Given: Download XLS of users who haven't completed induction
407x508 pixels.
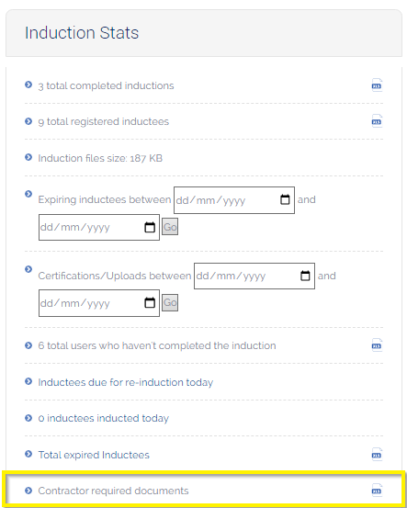Looking at the screenshot, I should pos(377,345).
